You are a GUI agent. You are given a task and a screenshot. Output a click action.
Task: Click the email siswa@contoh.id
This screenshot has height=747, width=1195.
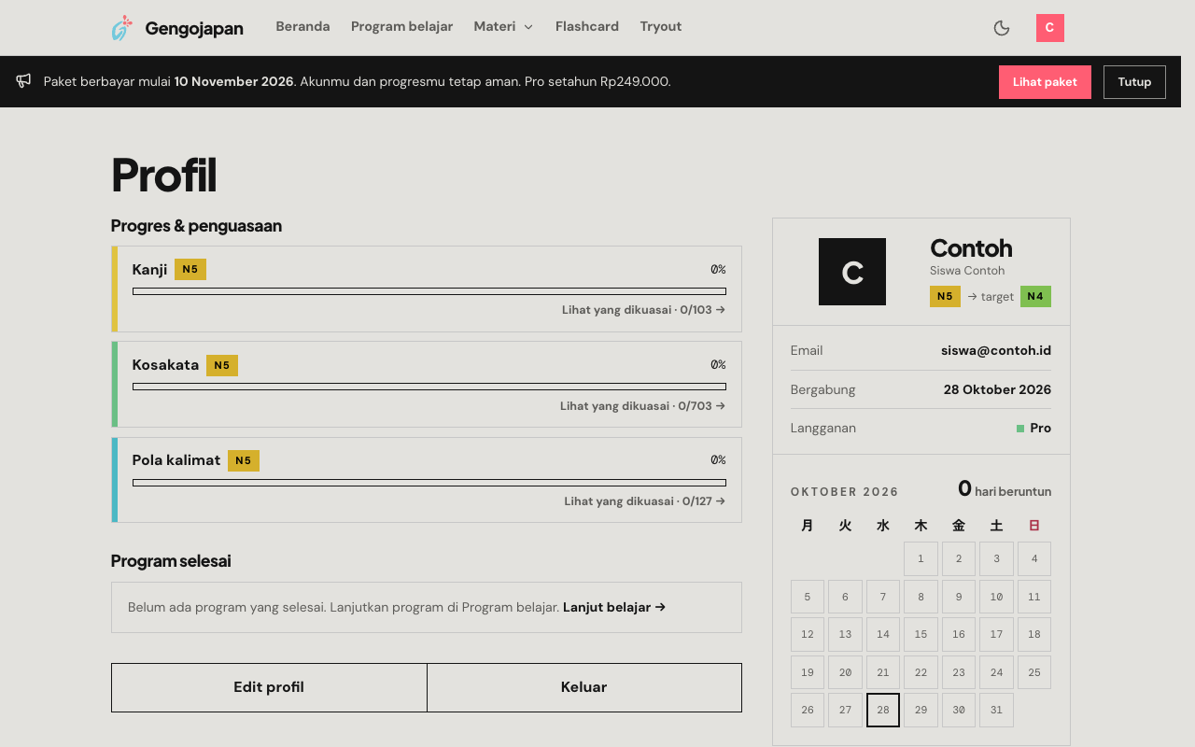click(x=996, y=351)
